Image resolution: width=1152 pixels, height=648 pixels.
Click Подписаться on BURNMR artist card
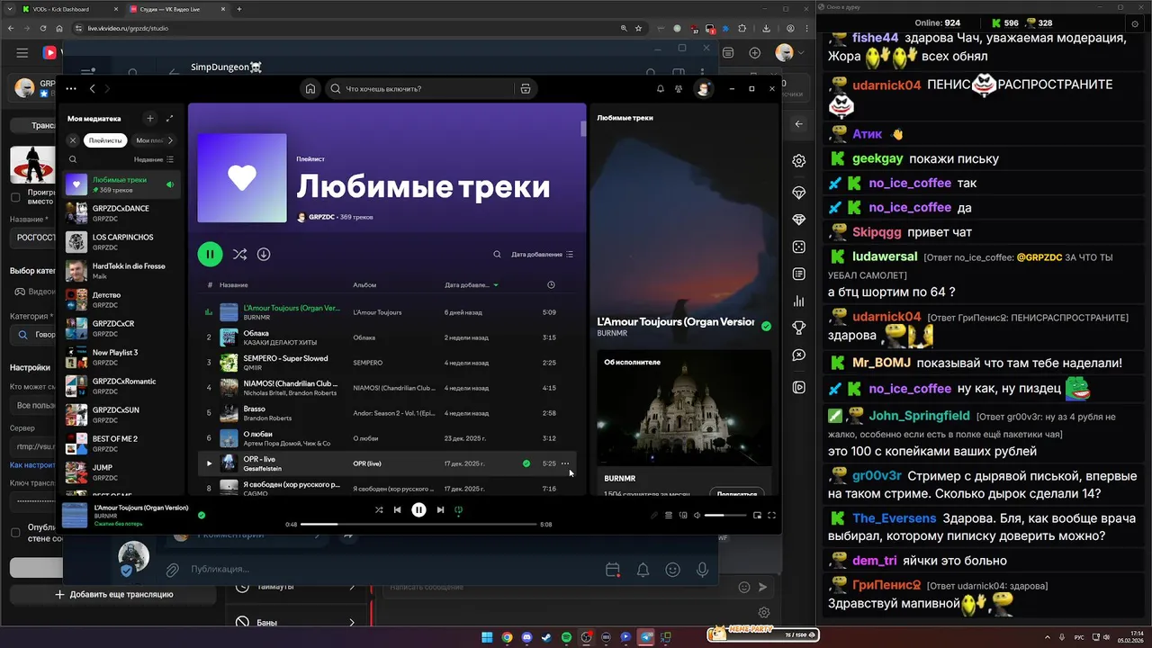(x=736, y=492)
